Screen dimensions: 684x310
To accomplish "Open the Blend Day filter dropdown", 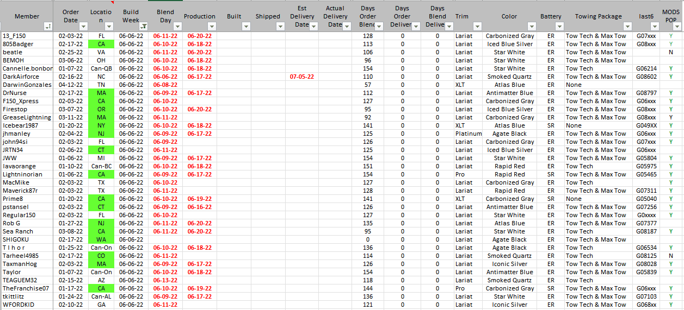I will tap(178, 26).
